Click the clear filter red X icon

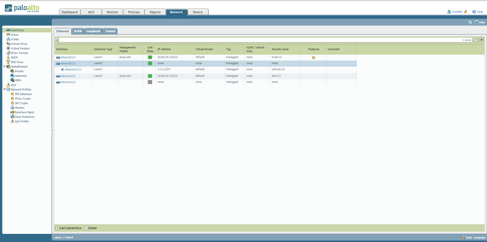click(481, 40)
